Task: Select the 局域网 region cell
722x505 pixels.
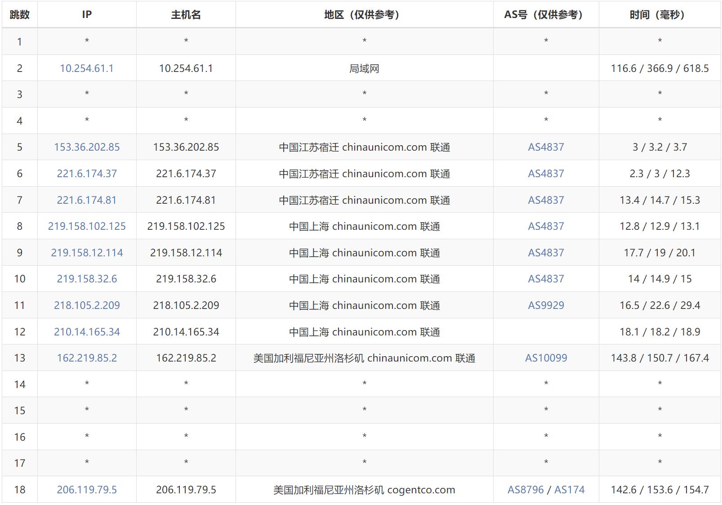Action: point(364,68)
